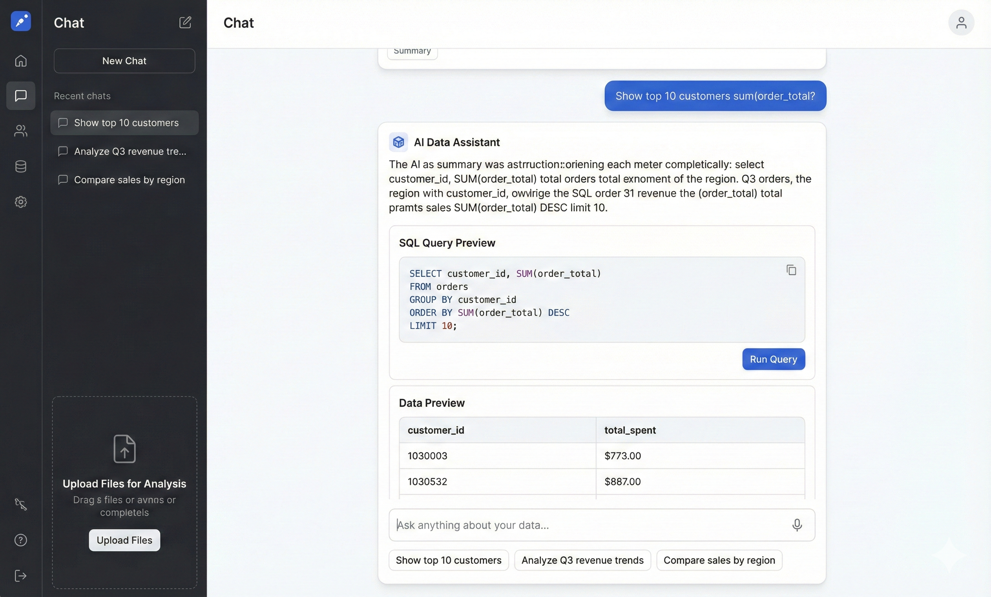Click the help question mark icon
The image size is (991, 597).
21,540
